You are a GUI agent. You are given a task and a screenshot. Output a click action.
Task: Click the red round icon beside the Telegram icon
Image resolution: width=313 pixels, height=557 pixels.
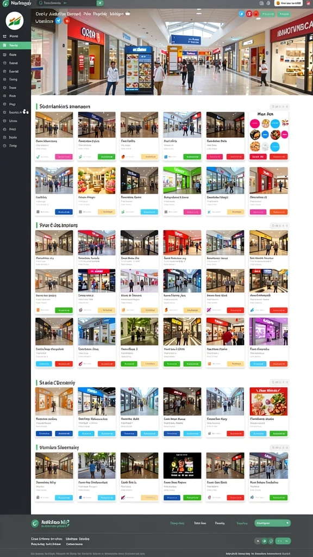66,21
